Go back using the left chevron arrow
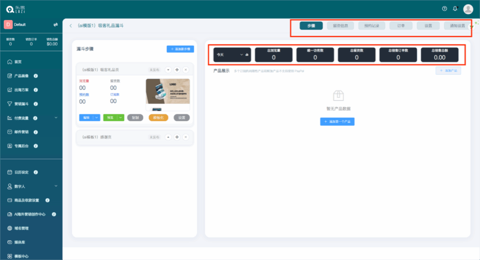480x260 pixels. (x=71, y=26)
